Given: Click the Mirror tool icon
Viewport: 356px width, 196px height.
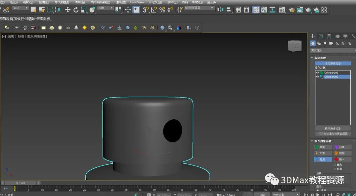Looking at the screenshot, I should 221,10.
